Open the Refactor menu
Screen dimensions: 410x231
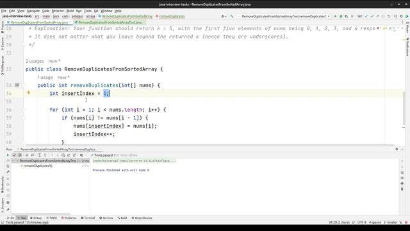coord(58,11)
